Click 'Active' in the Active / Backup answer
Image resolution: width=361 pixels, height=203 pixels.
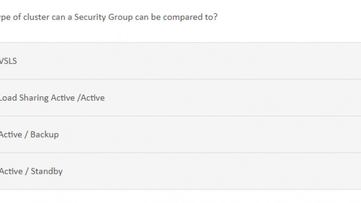[11, 135]
